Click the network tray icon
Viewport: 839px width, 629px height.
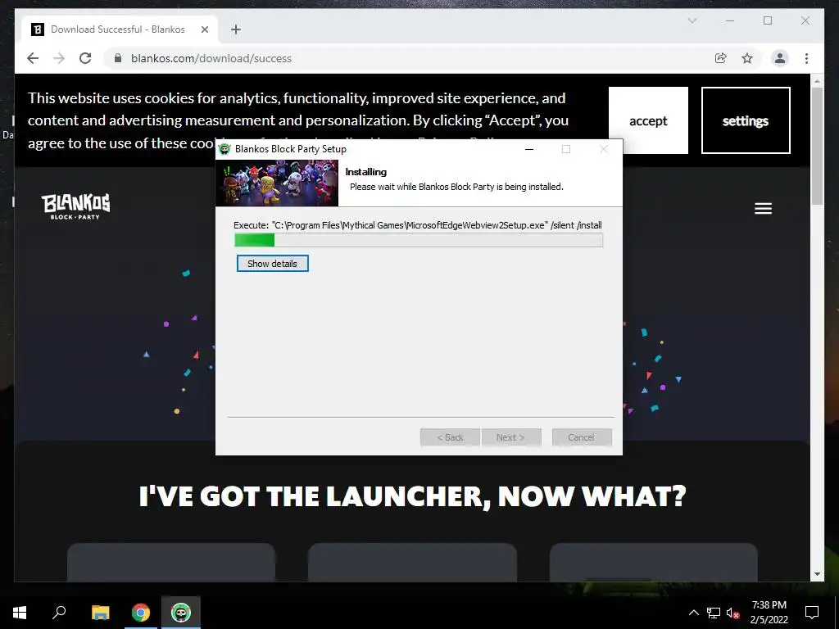click(714, 613)
